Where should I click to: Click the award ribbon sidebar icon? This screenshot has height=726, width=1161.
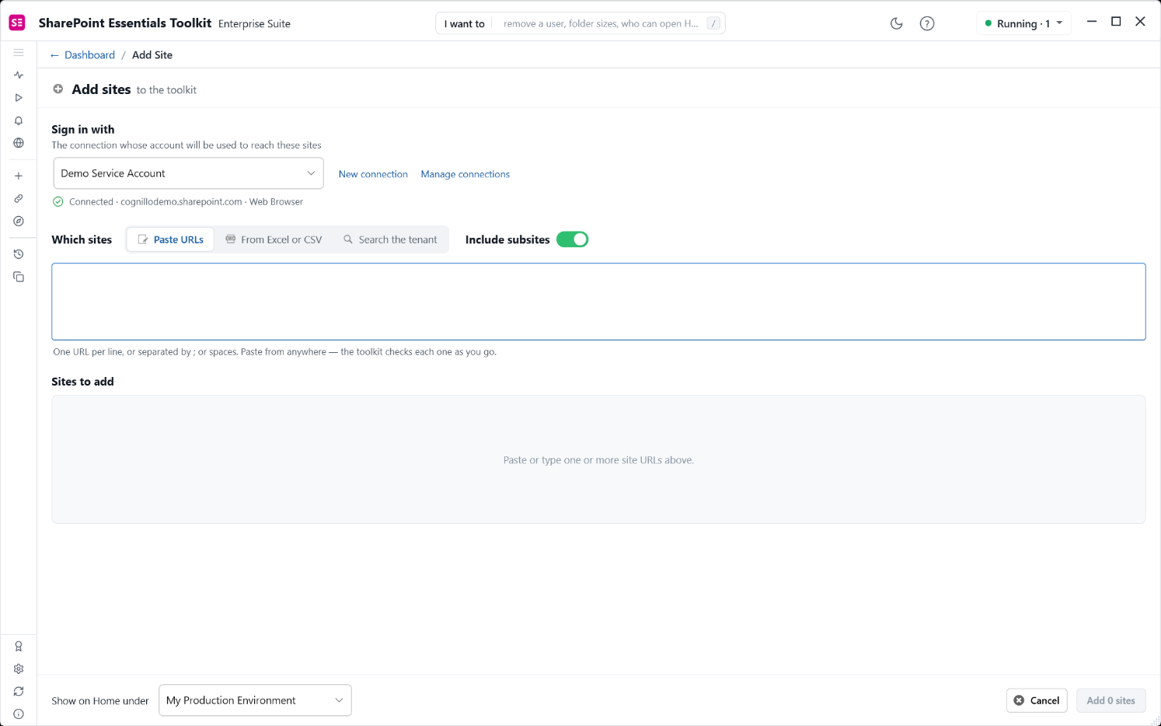[19, 646]
